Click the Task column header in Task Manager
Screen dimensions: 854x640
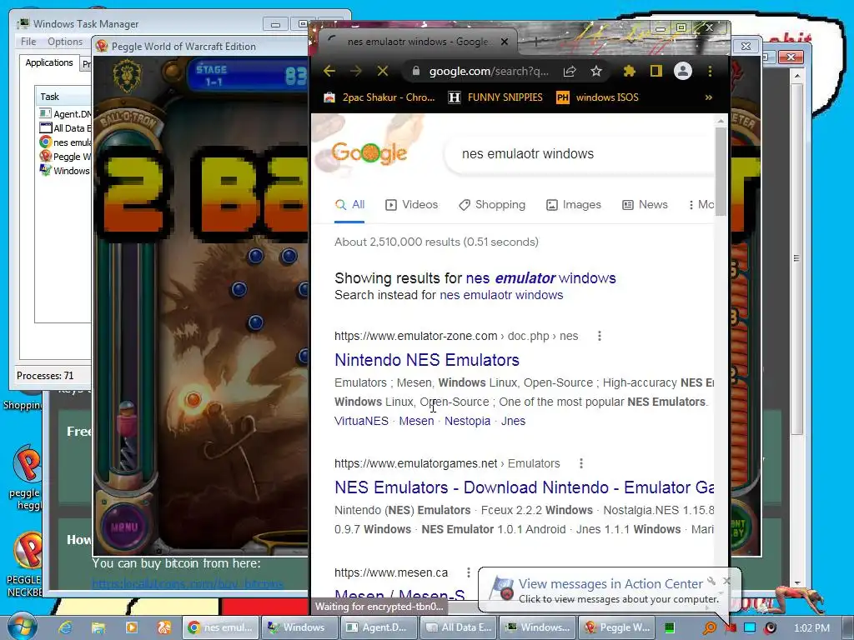click(x=63, y=97)
